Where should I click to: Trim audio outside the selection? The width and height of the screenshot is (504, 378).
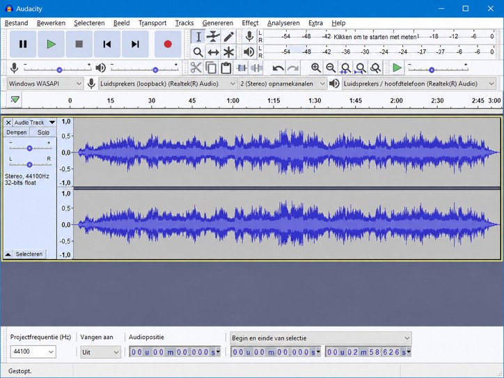(x=242, y=68)
